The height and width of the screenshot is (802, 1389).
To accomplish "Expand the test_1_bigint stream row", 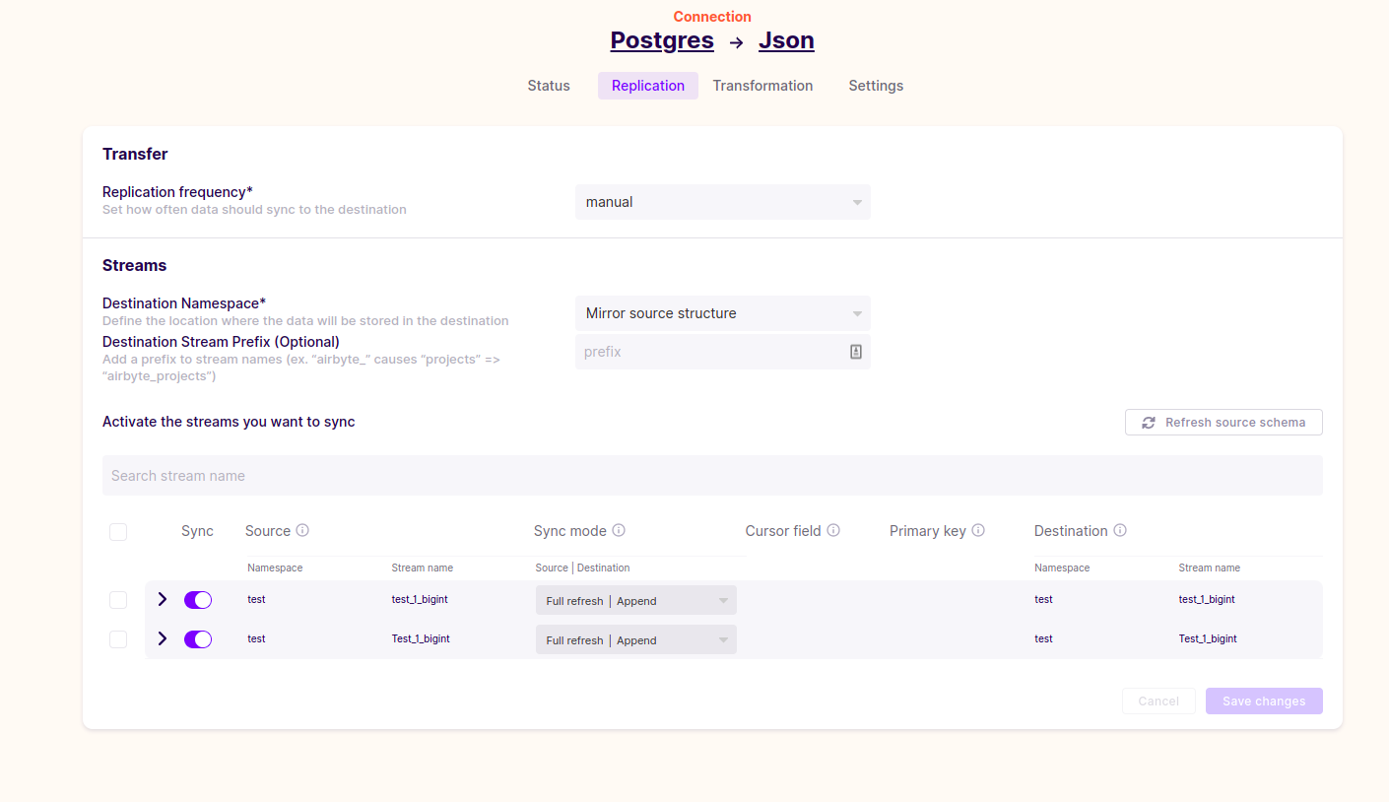I will pos(163,599).
